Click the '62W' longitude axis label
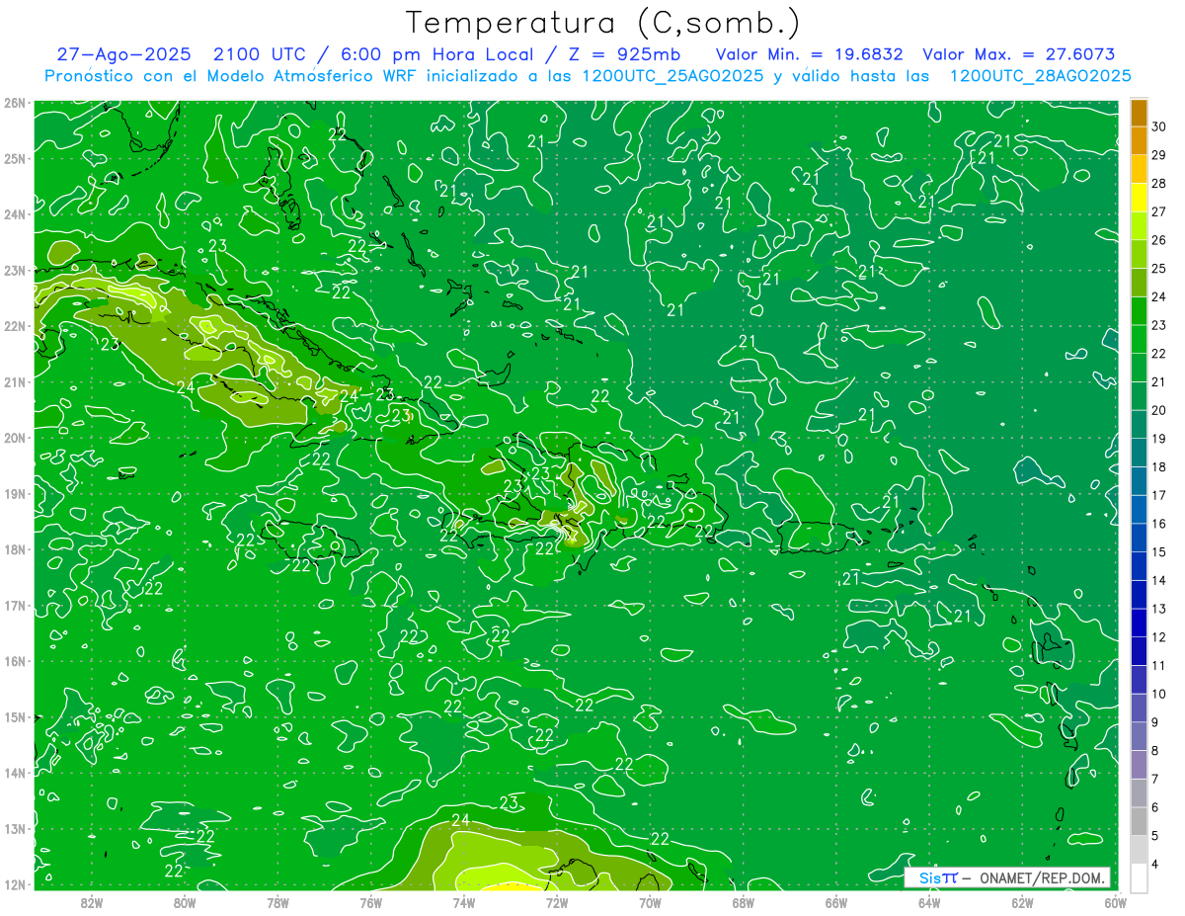Image resolution: width=1185 pixels, height=916 pixels. [1022, 902]
